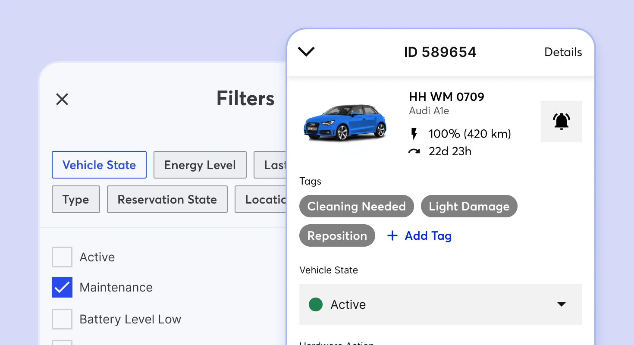
Task: Collapse the vehicle card with the down chevron
Action: [x=306, y=51]
